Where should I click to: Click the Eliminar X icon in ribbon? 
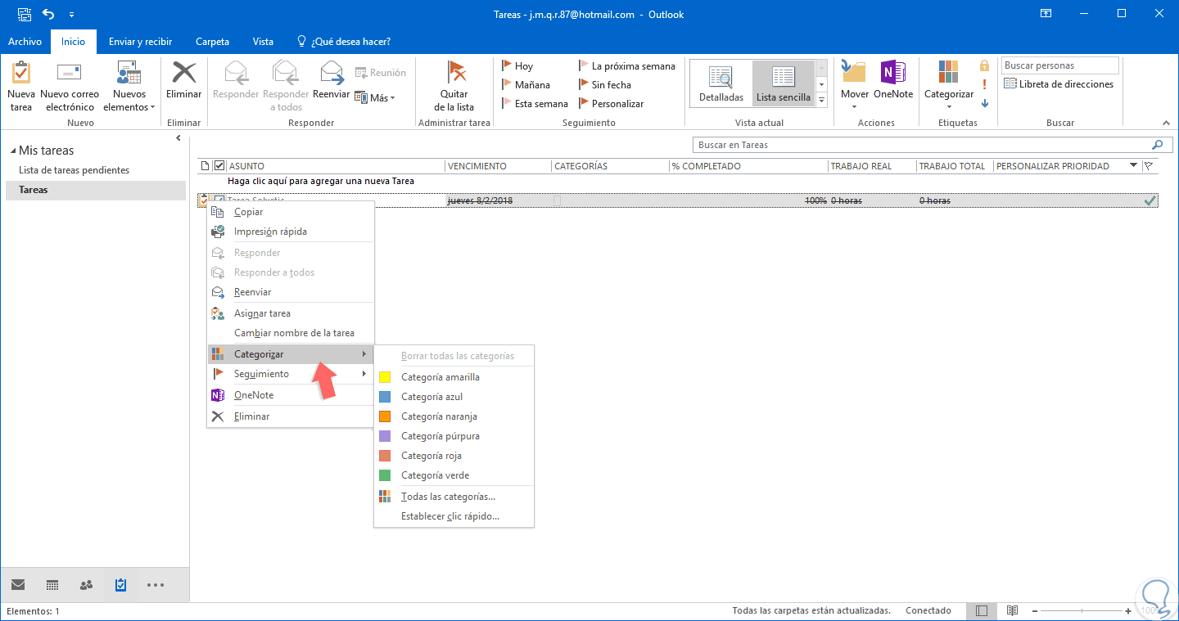(183, 73)
